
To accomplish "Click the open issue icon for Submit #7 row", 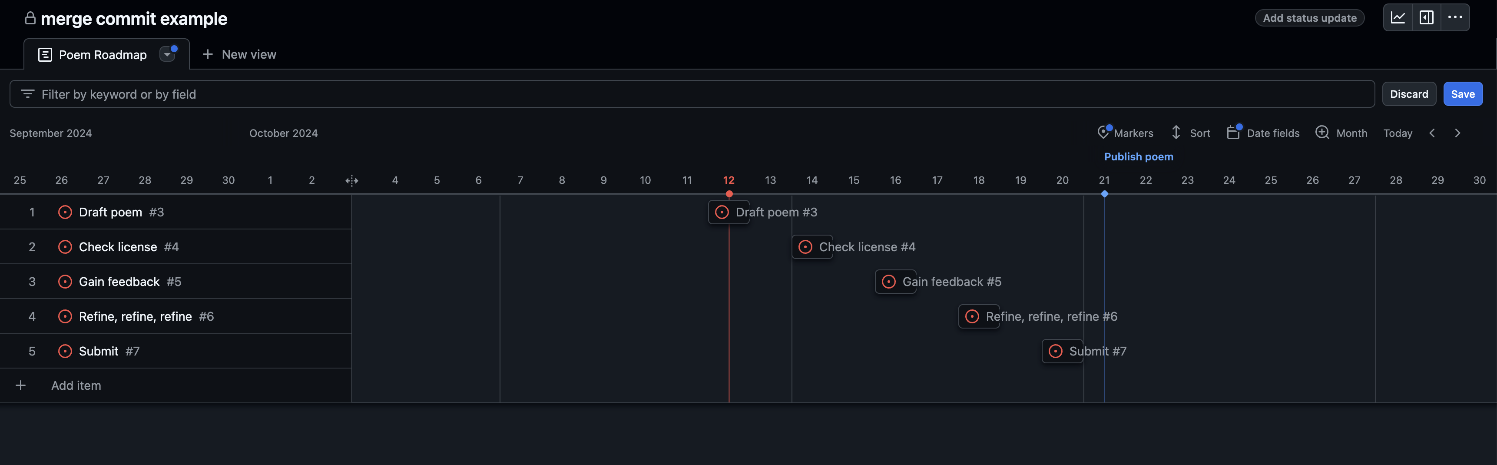I will pos(65,351).
